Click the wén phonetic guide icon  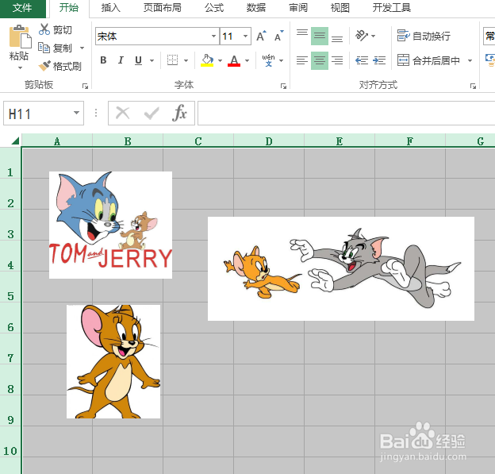pyautogui.click(x=268, y=60)
